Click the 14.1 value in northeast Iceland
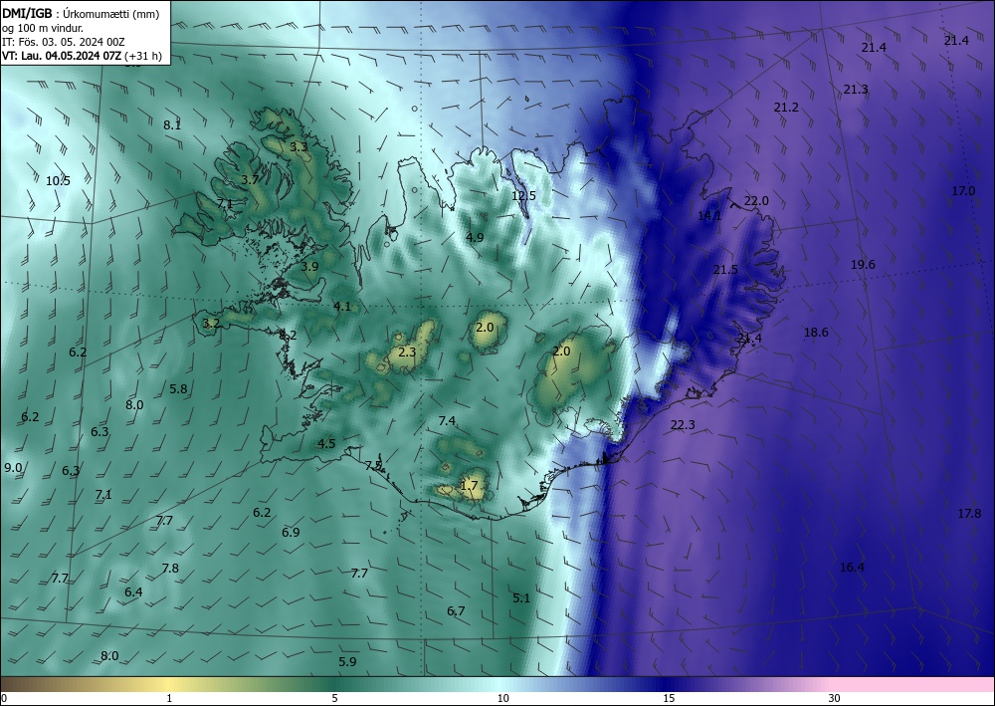The image size is (995, 706). [x=709, y=216]
